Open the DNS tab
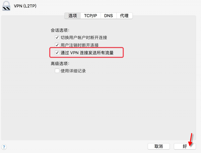The width and height of the screenshot is (201, 153). [x=109, y=16]
